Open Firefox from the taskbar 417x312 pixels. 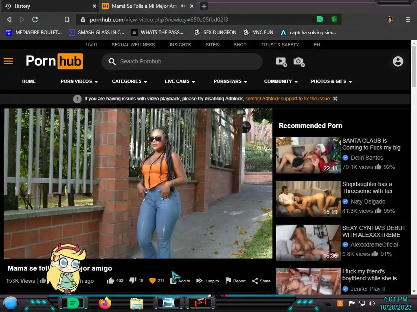tap(105, 303)
